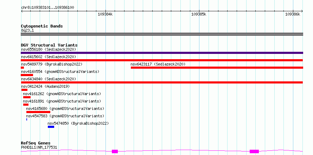313x155 pixels.
Task: Click the red nsv4161891 variant bar
Action: click(x=26, y=105)
